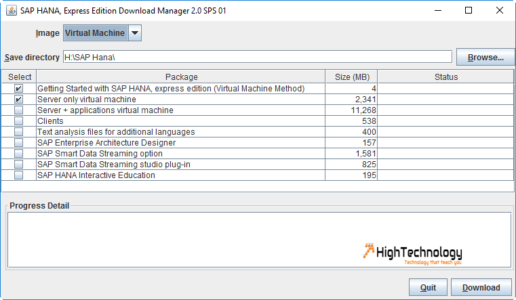Image resolution: width=516 pixels, height=300 pixels.
Task: Click the size value 538
Action: [x=369, y=121]
